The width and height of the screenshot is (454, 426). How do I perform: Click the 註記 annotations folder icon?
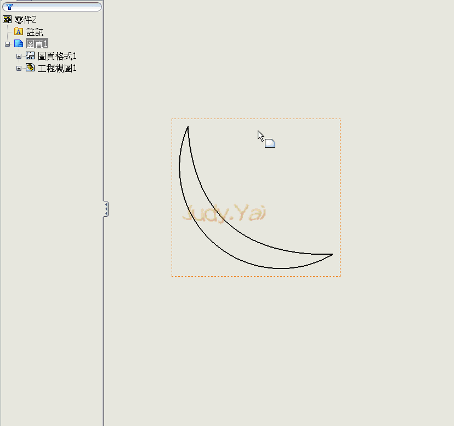(x=18, y=31)
